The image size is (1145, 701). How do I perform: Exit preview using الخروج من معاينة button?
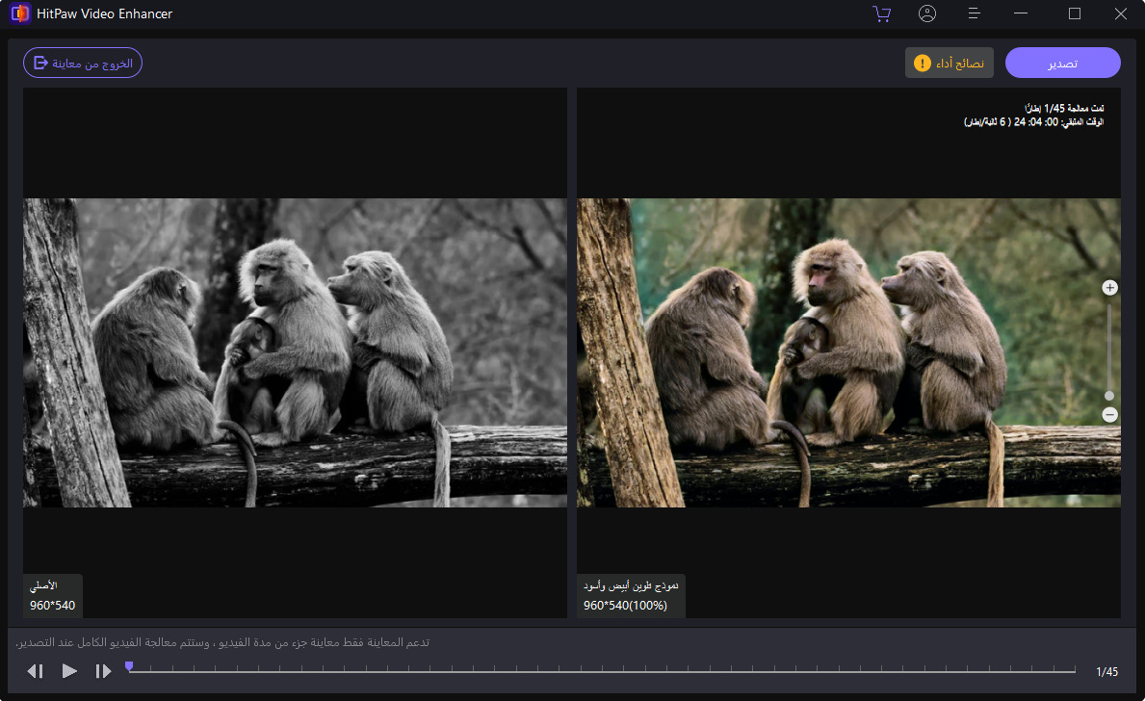point(83,63)
